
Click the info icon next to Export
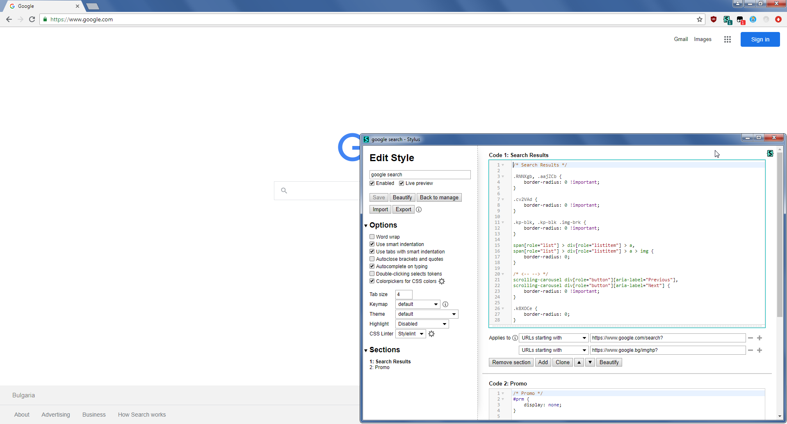(419, 210)
